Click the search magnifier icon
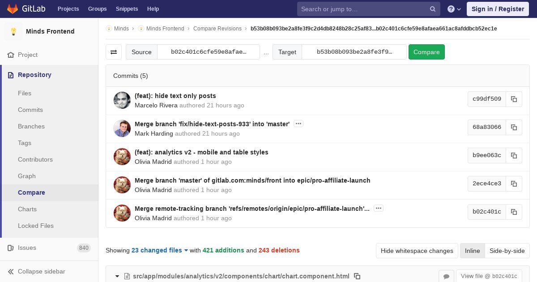Viewport: 537px width, 282px height. click(x=433, y=9)
